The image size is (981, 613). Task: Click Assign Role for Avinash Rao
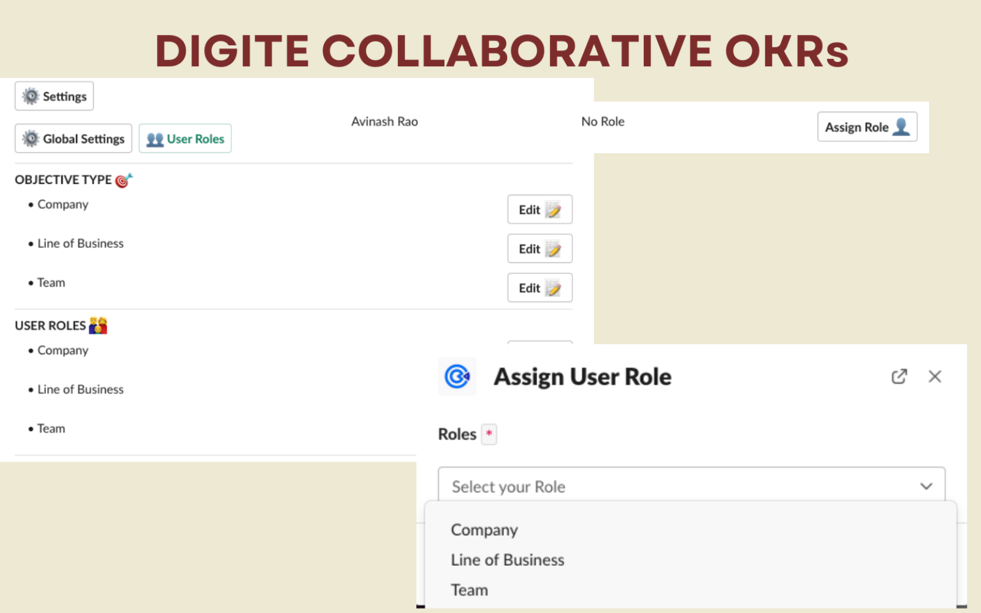[867, 127]
